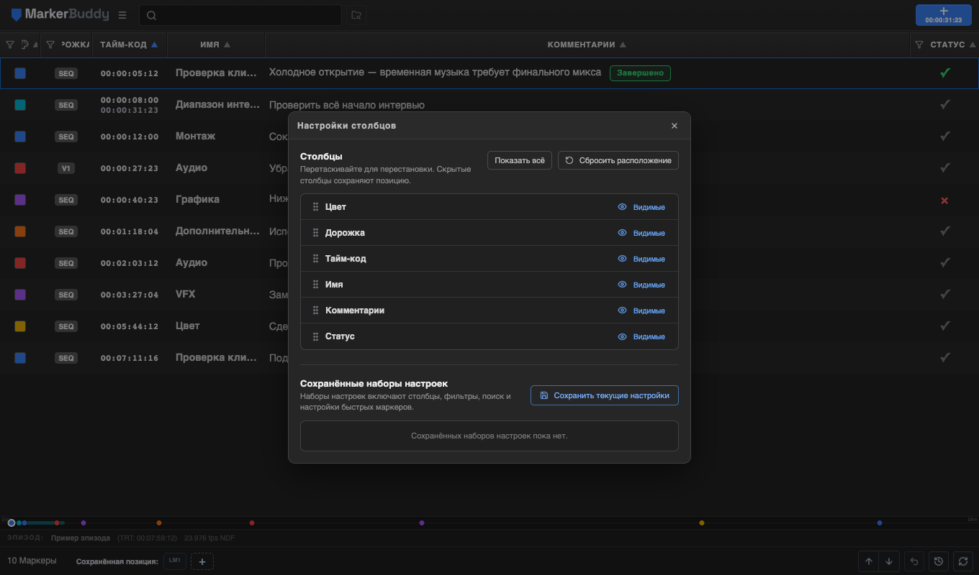979x575 pixels.
Task: Click the green checkmark status in first row
Action: point(945,73)
